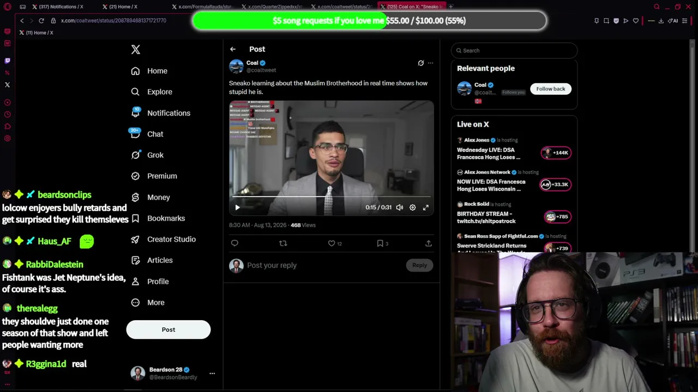Join Alex Jones Wednesday LIVE broadcast
The image size is (698, 392).
coord(514,150)
